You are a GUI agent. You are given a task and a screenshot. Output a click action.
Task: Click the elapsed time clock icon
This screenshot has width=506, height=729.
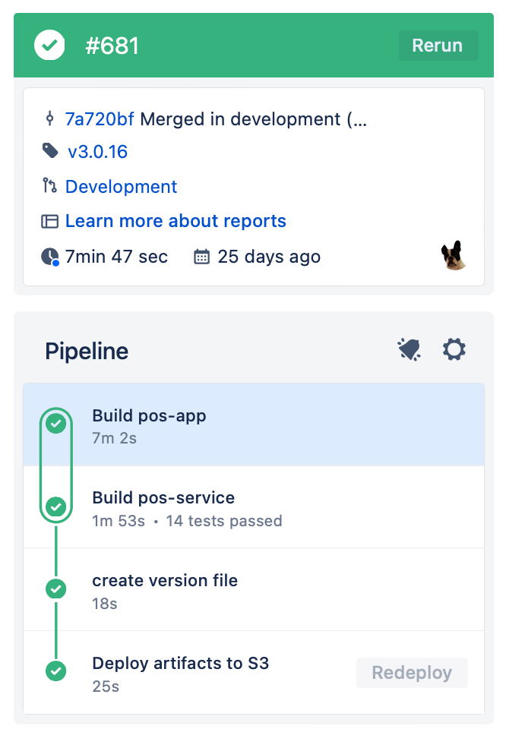click(x=49, y=256)
